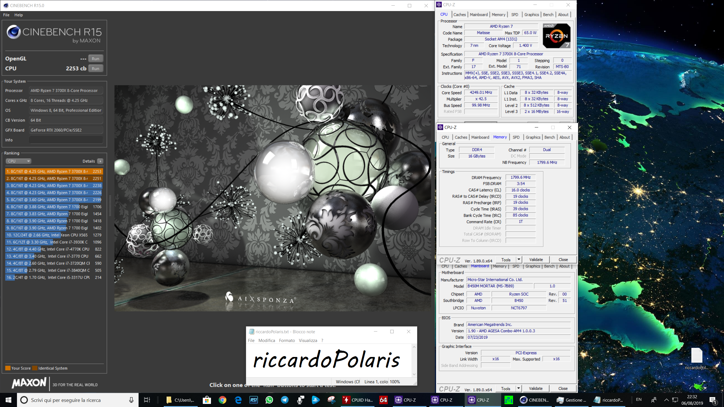724x407 pixels.
Task: Click Validate in Memory CPU-Z window
Action: (536, 260)
